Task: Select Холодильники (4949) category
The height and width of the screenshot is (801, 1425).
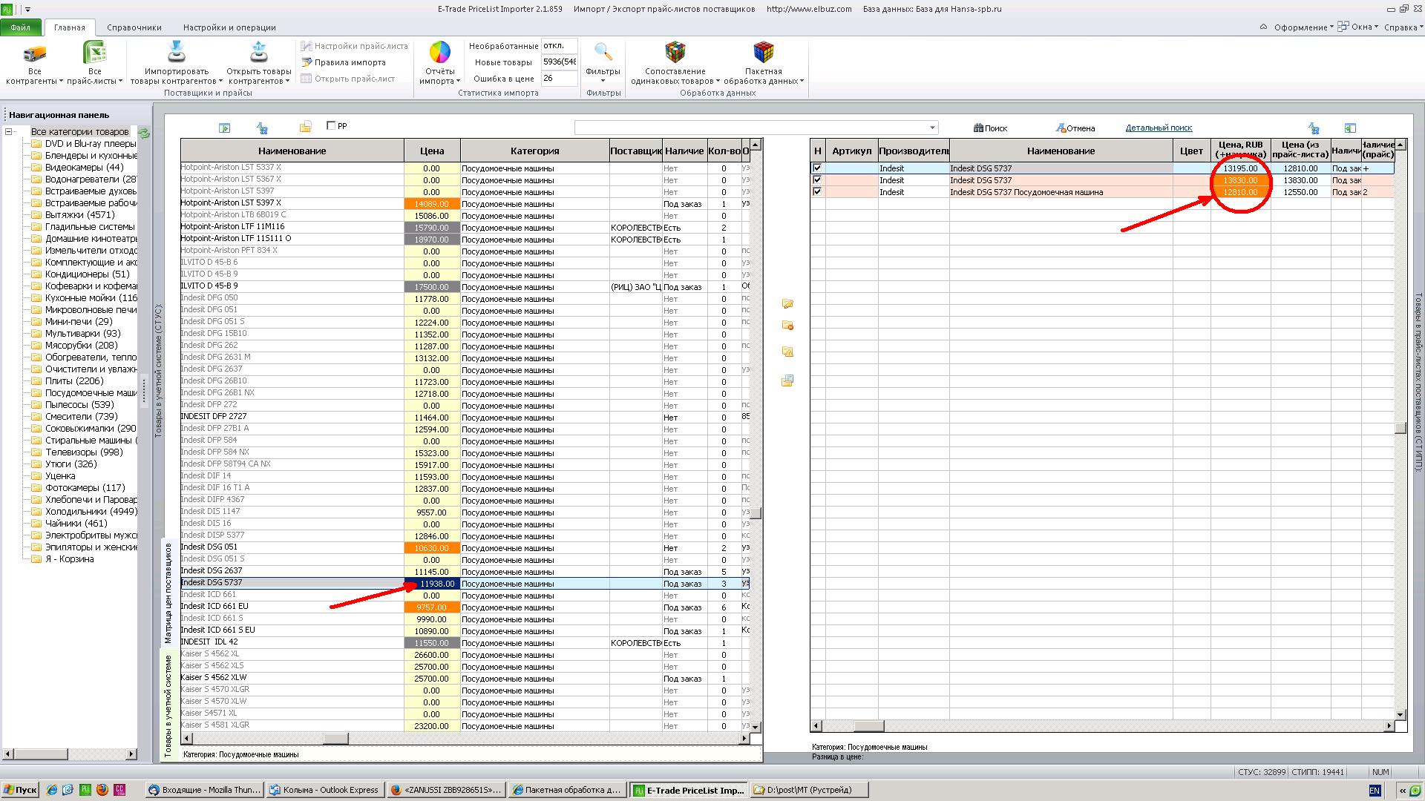Action: (x=91, y=511)
